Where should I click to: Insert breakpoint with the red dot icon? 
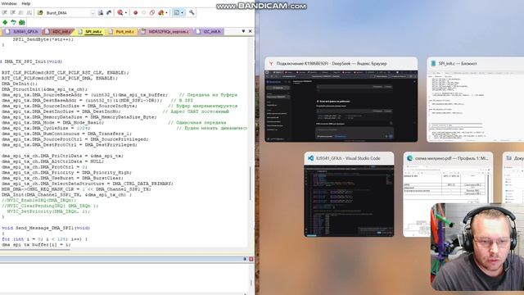pyautogui.click(x=135, y=13)
